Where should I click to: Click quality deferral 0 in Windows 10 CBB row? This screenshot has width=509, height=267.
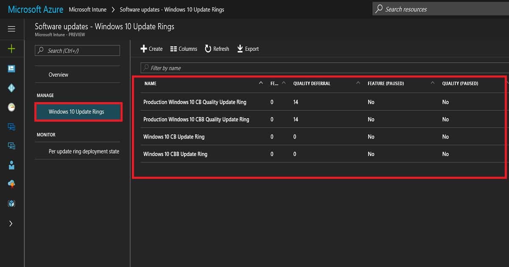[295, 154]
